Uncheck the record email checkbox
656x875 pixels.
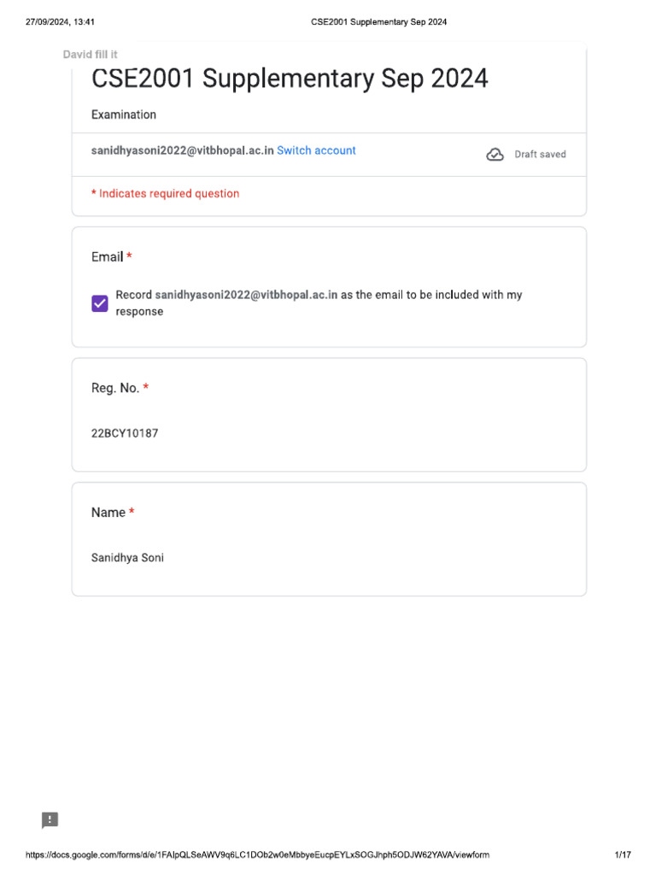(100, 303)
